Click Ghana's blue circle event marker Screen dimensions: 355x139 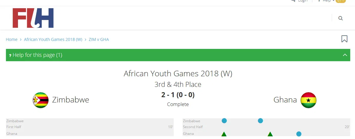click(299, 134)
